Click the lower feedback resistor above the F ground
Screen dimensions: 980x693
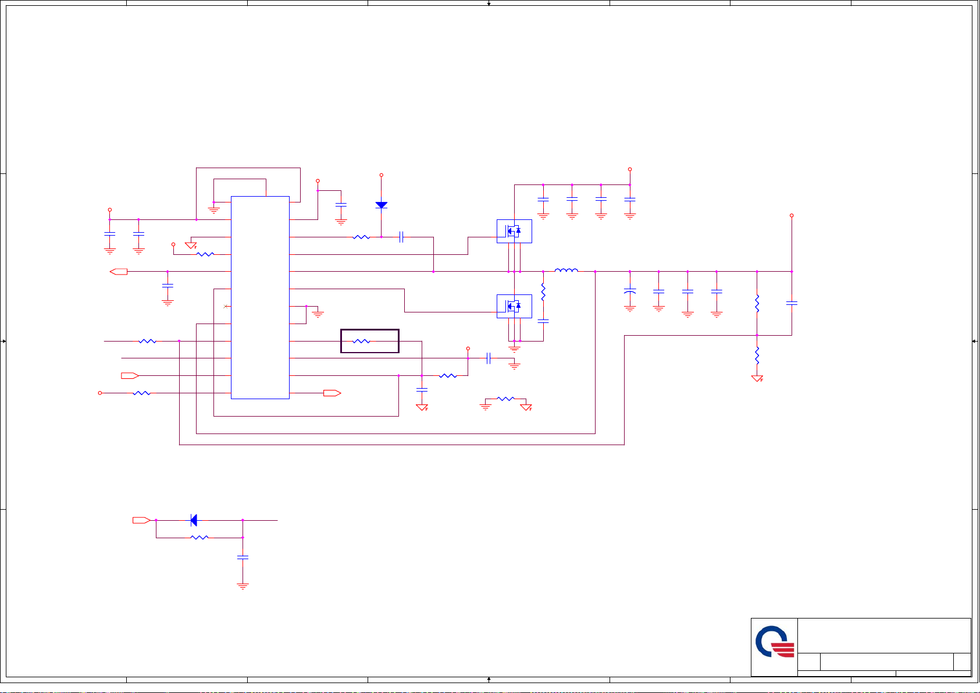point(757,355)
